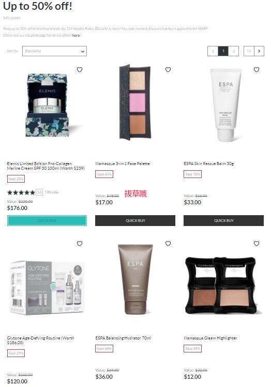
Task: Quick buy the ESPA Skin Rescue Balm
Action: pos(223,220)
